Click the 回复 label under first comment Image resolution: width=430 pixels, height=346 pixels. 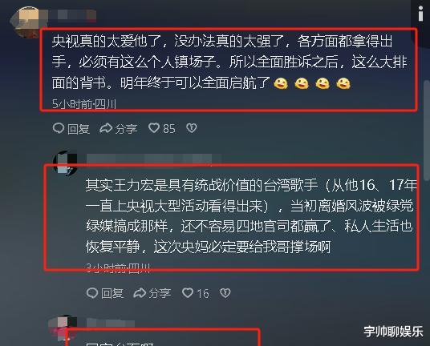(79, 129)
